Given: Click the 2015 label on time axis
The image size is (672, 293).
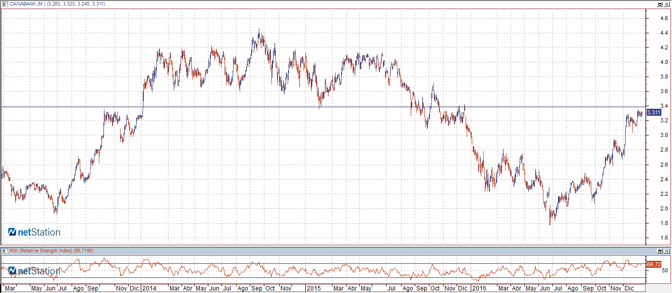Looking at the screenshot, I should tap(313, 289).
